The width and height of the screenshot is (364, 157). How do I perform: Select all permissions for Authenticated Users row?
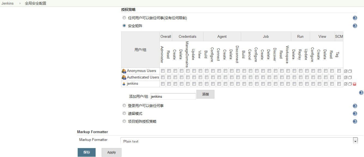[346, 77]
